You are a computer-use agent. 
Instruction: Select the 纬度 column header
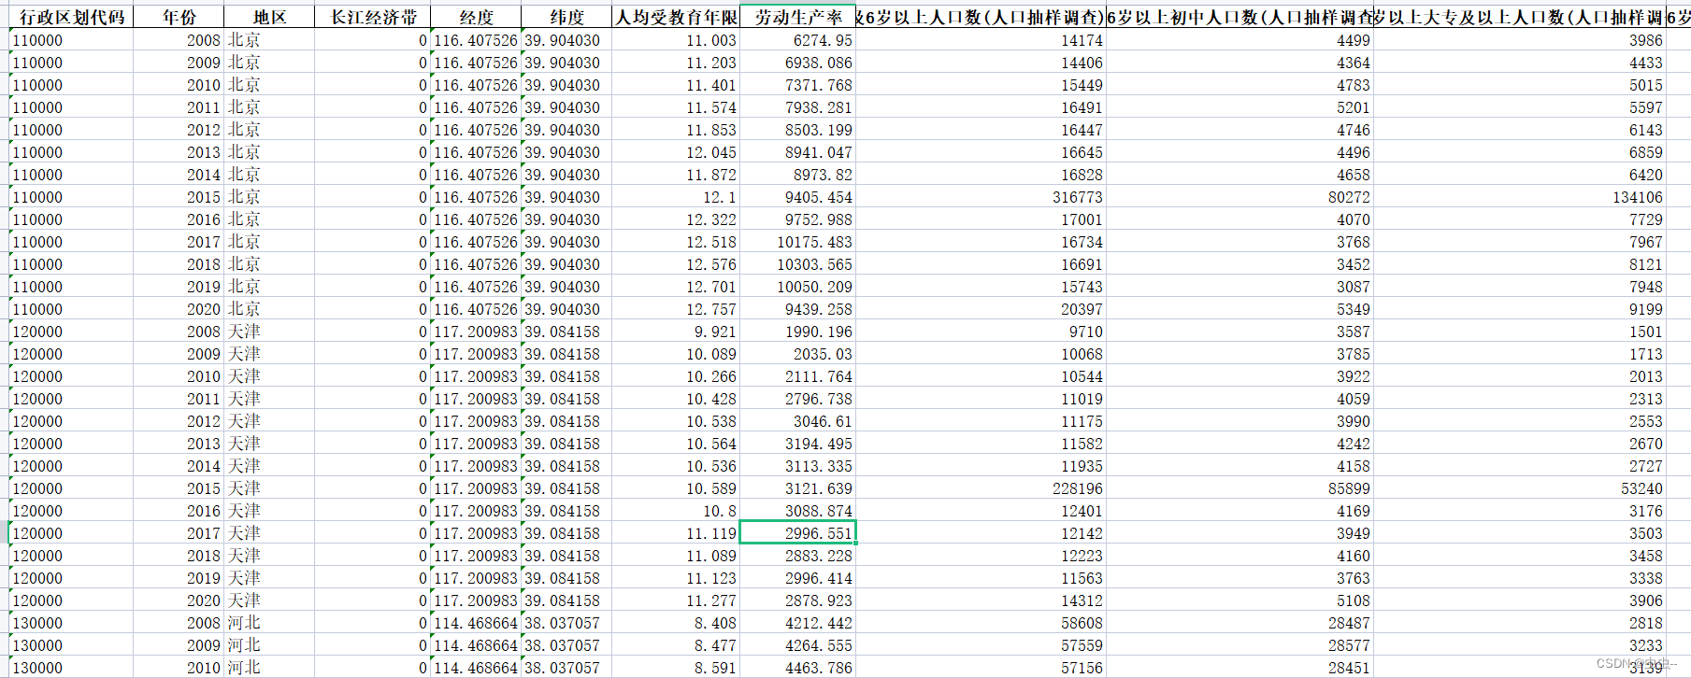tap(566, 17)
